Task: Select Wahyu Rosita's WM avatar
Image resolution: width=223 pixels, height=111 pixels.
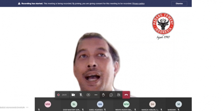Action: (126, 104)
